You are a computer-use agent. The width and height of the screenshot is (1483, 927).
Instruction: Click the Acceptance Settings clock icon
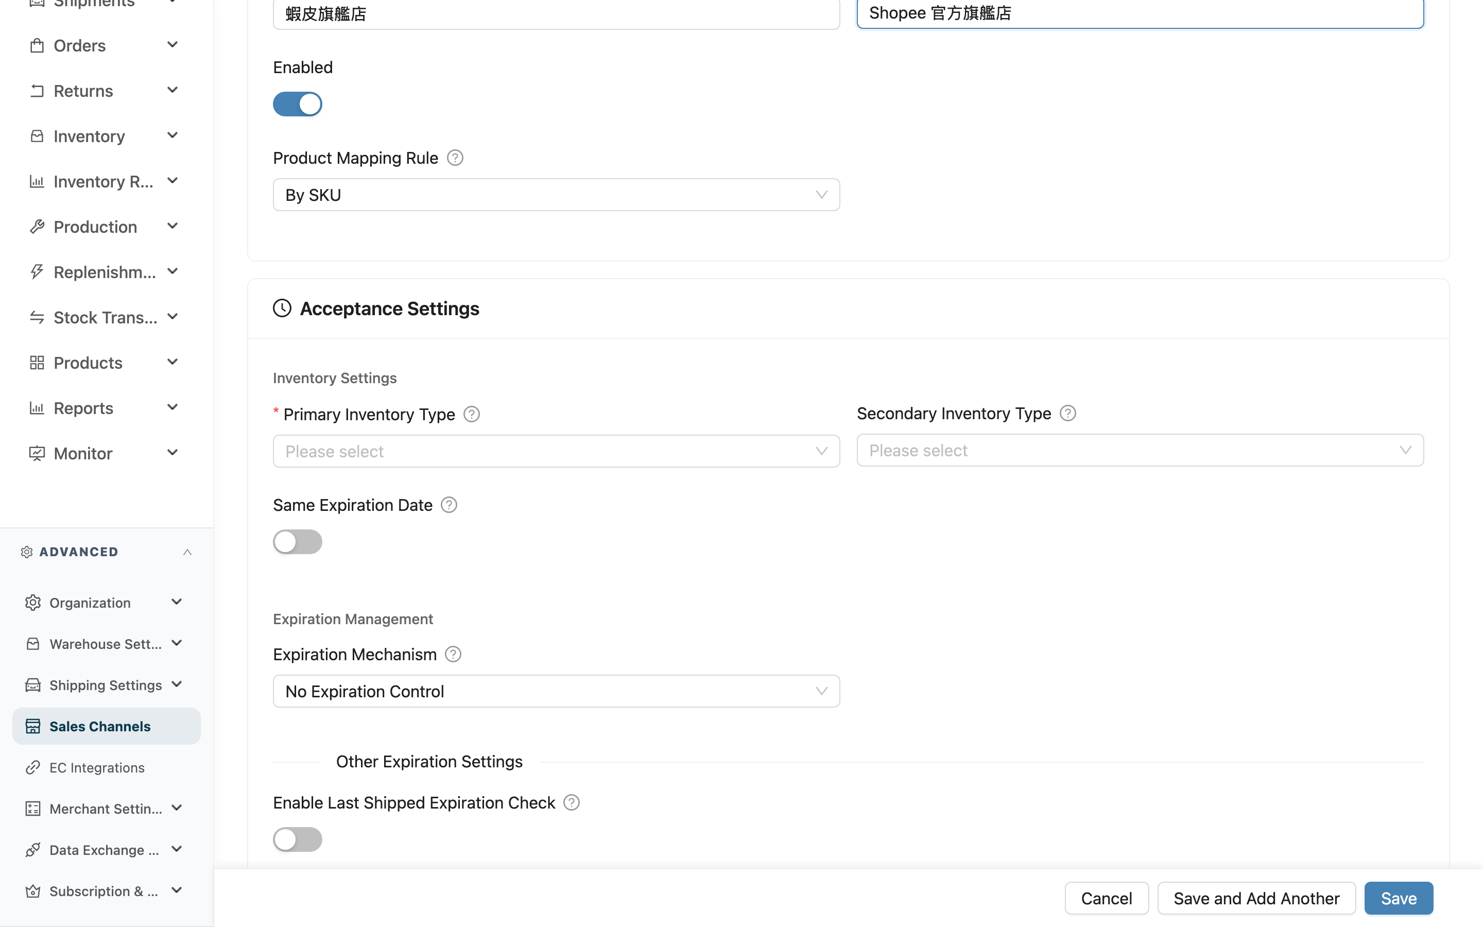(283, 308)
